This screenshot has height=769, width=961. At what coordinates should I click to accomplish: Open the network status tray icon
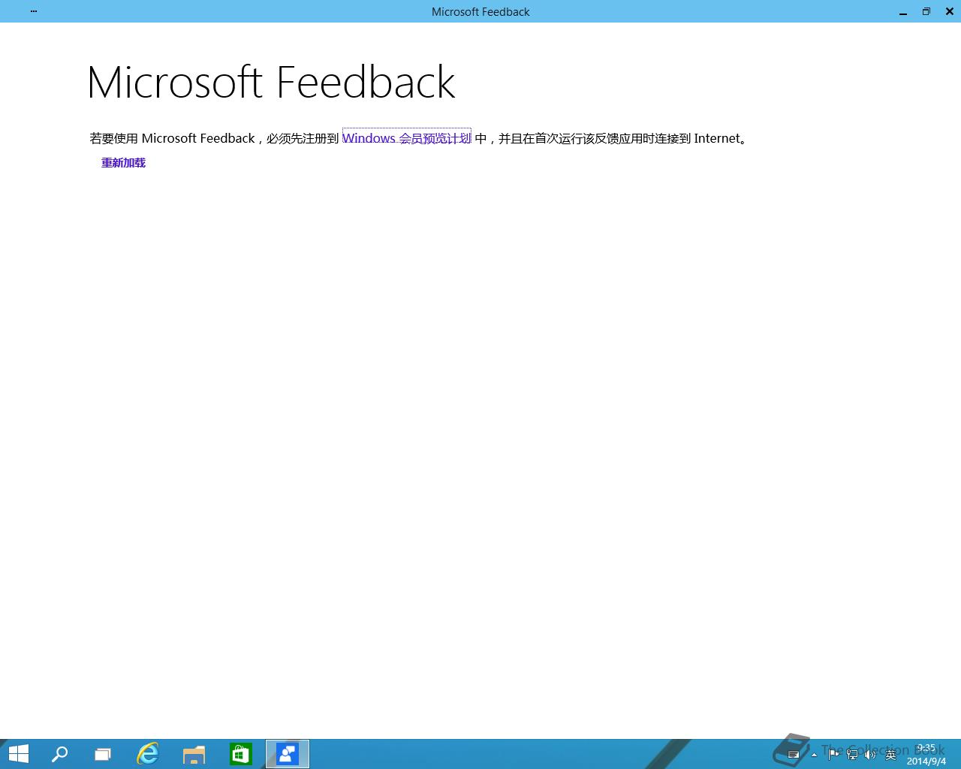click(x=852, y=754)
